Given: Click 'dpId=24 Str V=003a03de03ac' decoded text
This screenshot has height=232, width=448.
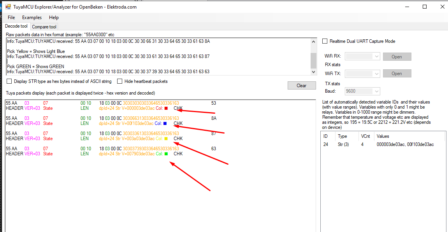Looking at the screenshot, I should coord(127,139).
